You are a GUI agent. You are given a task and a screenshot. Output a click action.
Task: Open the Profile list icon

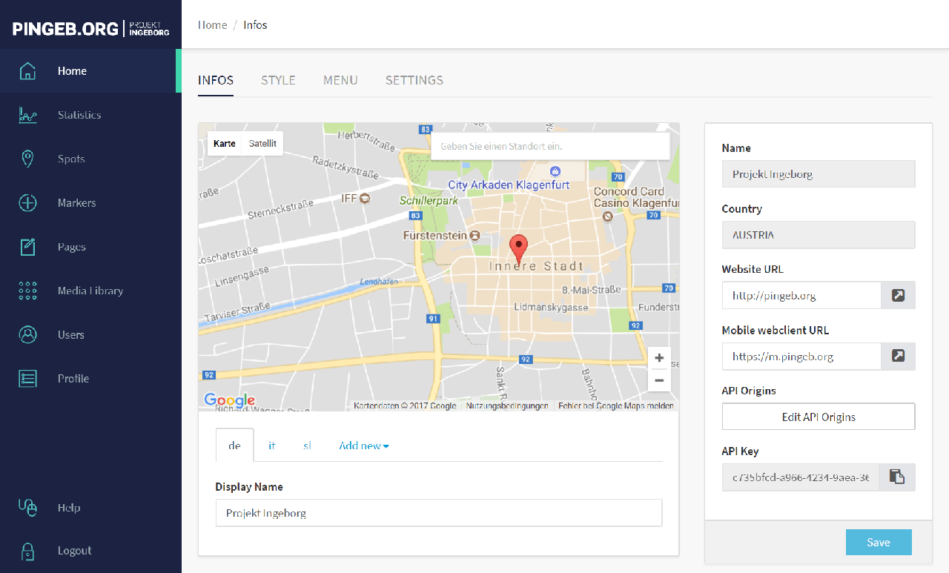(27, 379)
